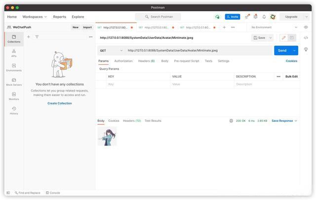Switch to Test Results tab
This screenshot has height=200, width=316.
tap(153, 121)
